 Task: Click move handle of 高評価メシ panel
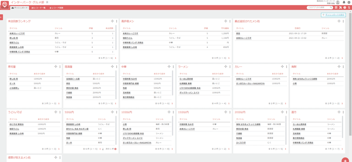226,21
